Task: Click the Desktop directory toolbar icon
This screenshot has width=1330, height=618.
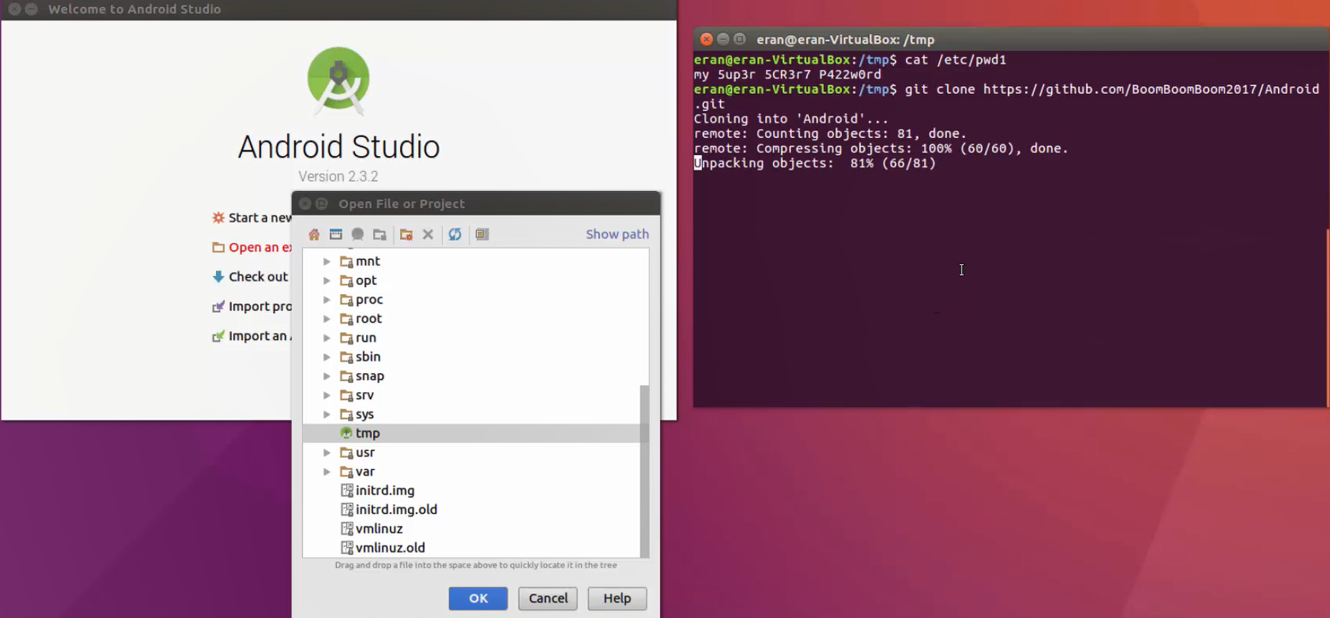Action: click(x=336, y=234)
